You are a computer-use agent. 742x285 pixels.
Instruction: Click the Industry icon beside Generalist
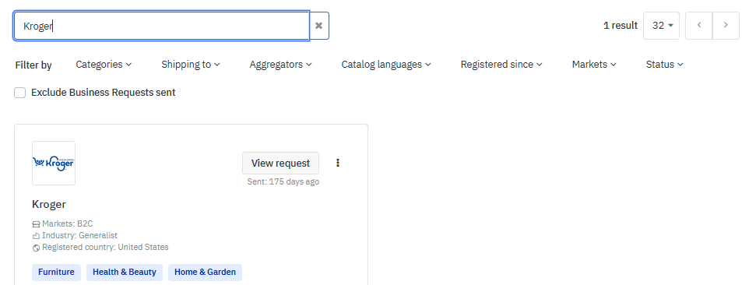36,236
